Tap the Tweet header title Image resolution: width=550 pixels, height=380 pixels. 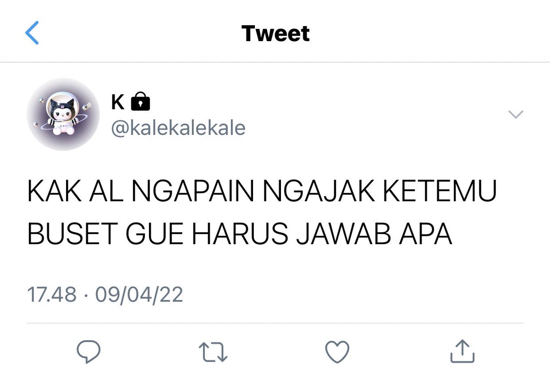click(275, 33)
